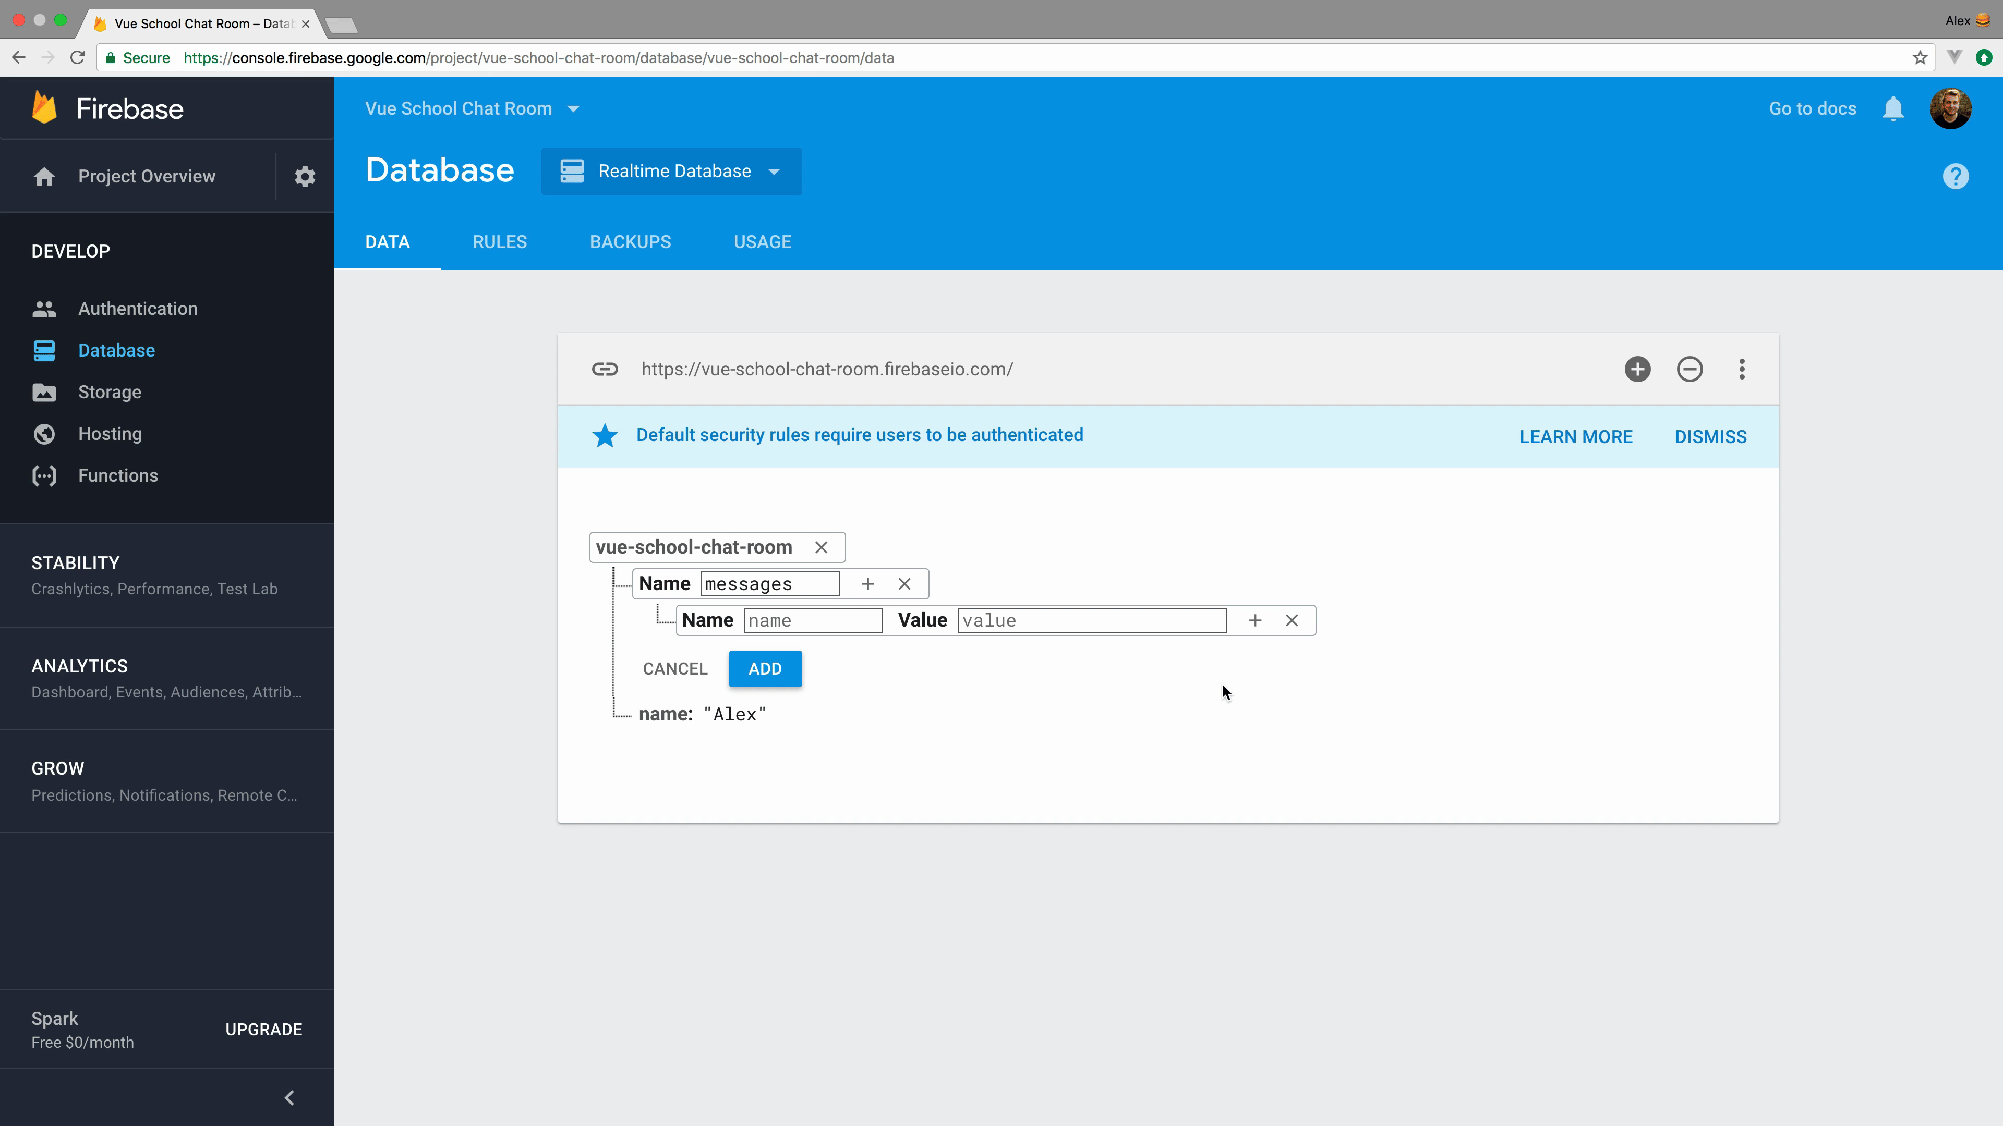
Task: Focus the child name input field
Action: 813,620
